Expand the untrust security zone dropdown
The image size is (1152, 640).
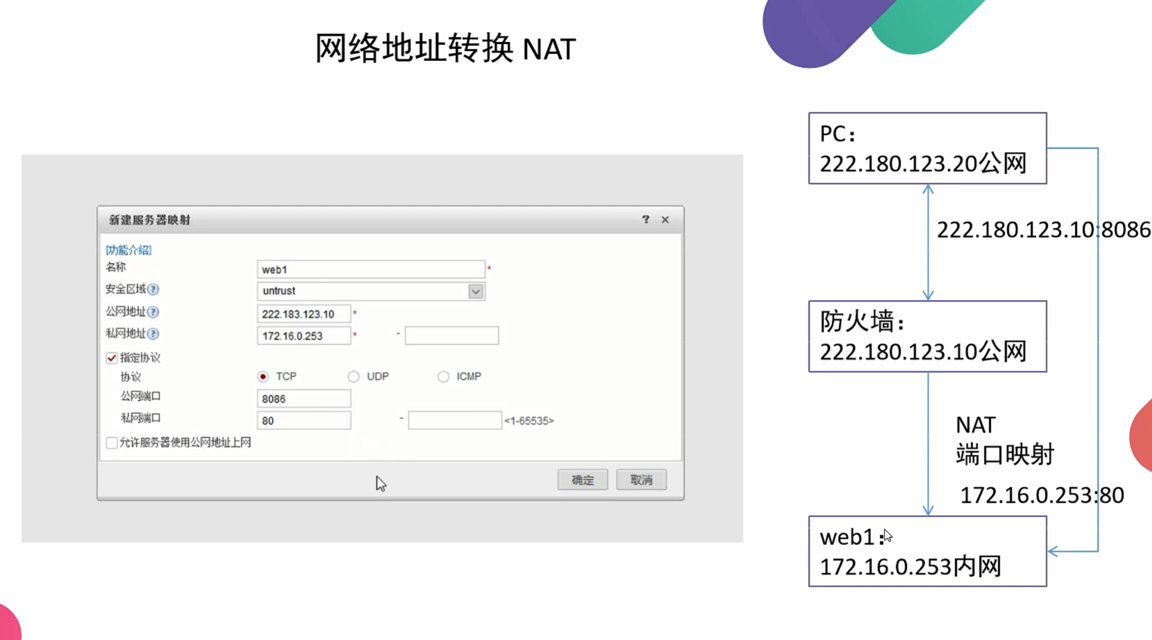475,291
